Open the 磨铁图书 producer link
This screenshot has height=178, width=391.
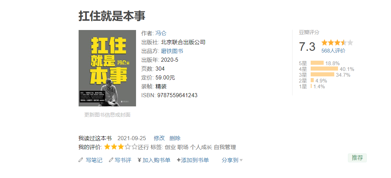pyautogui.click(x=172, y=51)
